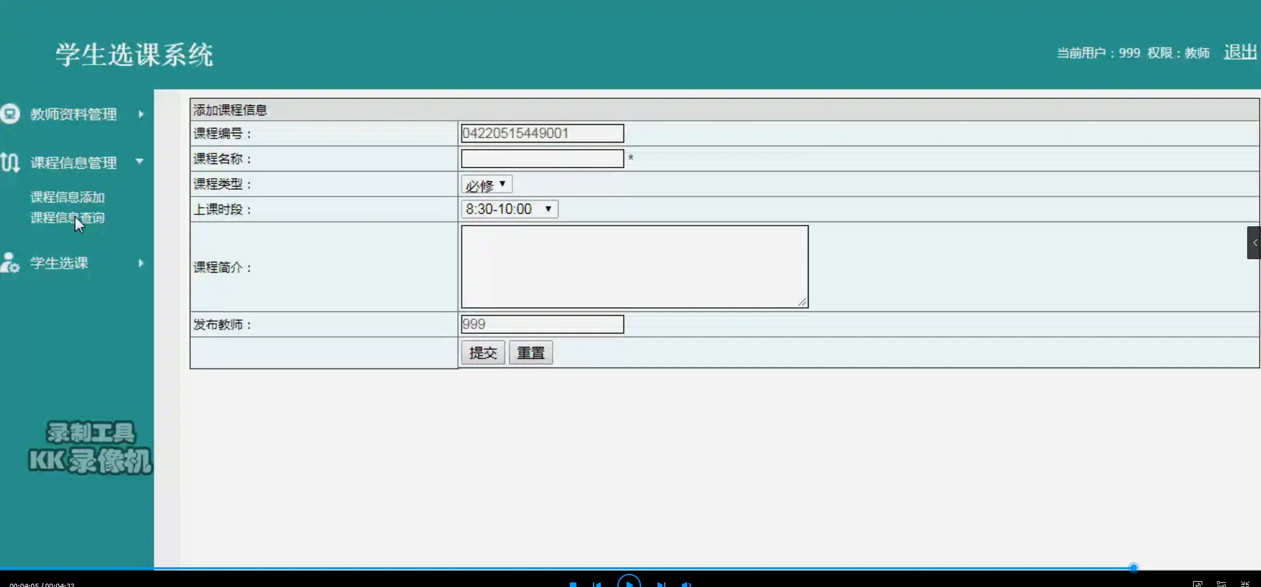Click the picture-in-picture icon in player bar
The width and height of the screenshot is (1261, 587).
[x=1198, y=584]
